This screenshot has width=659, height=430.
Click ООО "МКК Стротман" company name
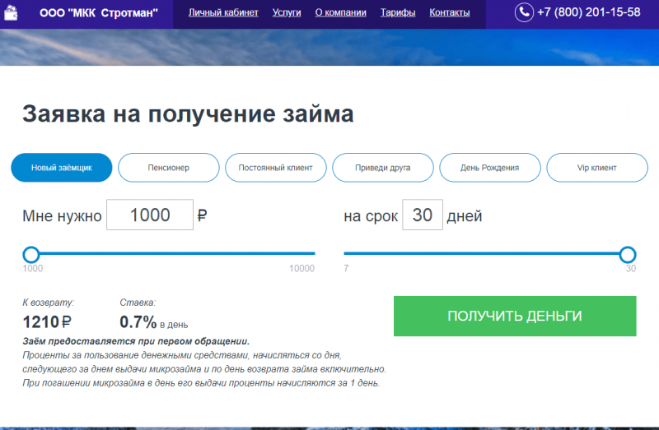click(99, 13)
